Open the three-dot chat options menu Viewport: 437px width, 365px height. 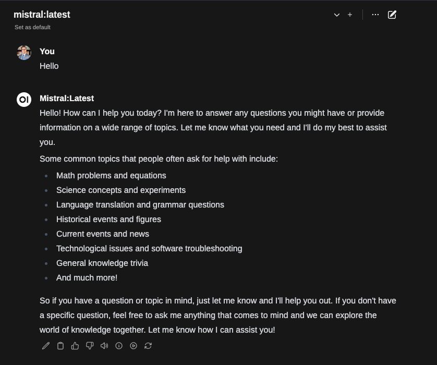pos(375,15)
